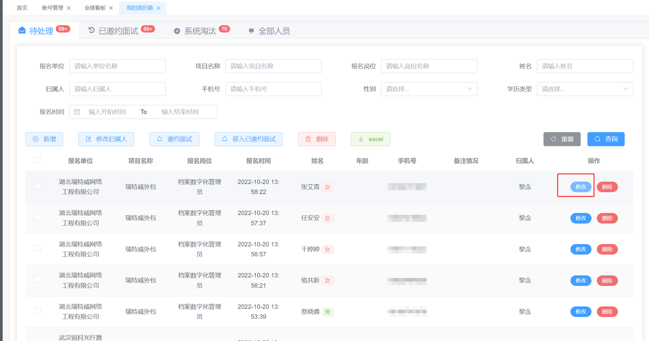Click the 男 gender tag for 蔡晓睿

click(328, 312)
